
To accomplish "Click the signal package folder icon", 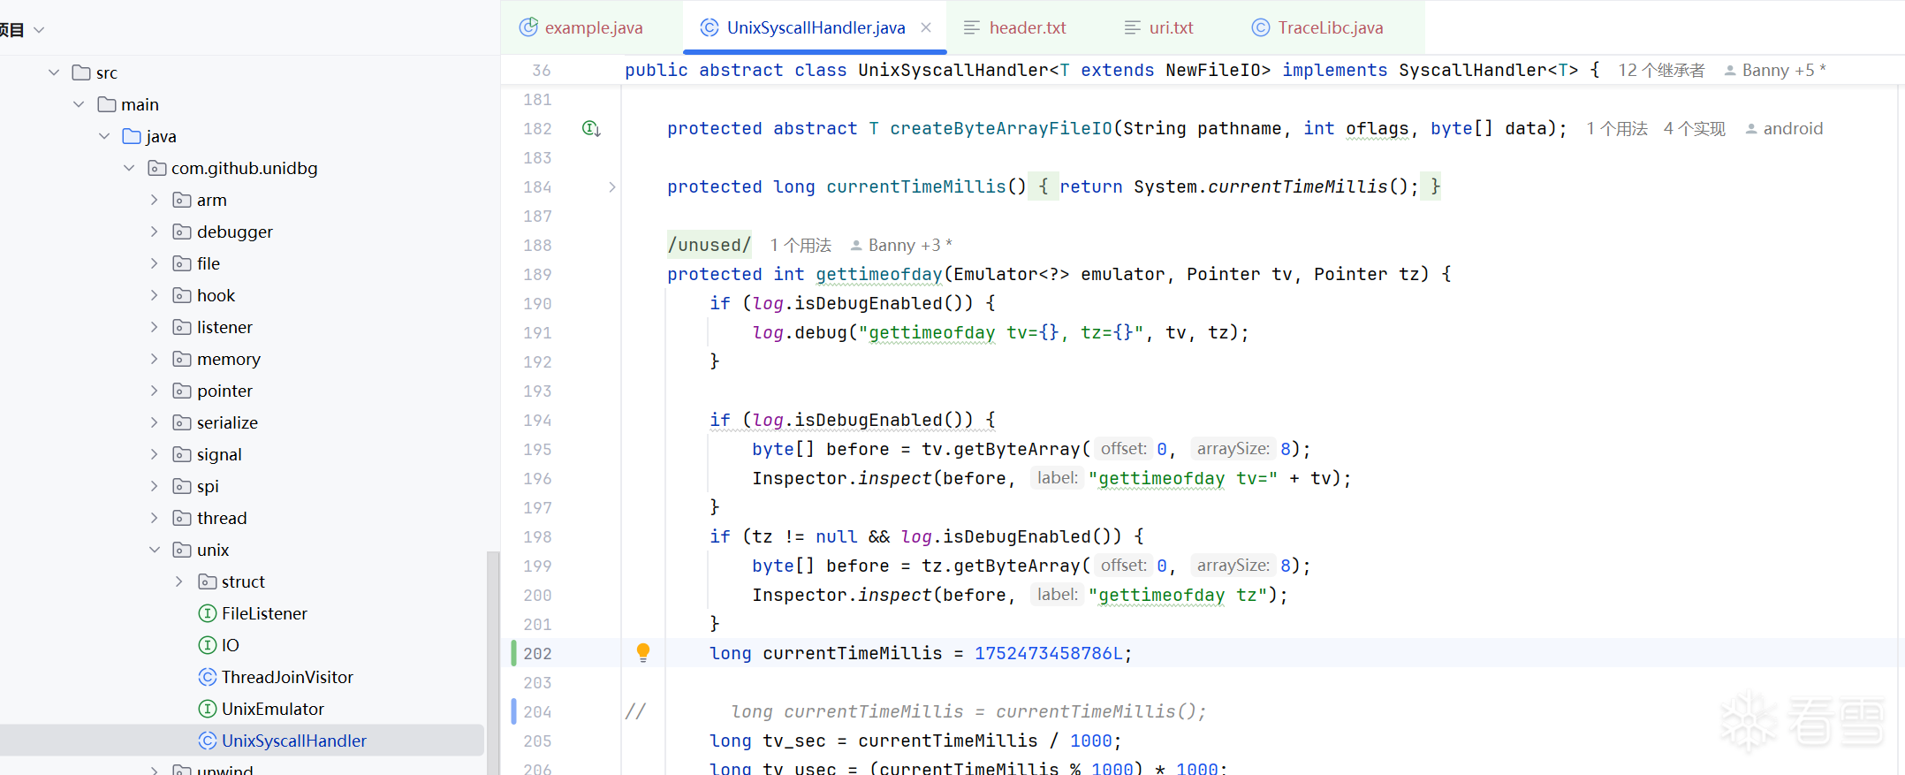I will point(182,454).
